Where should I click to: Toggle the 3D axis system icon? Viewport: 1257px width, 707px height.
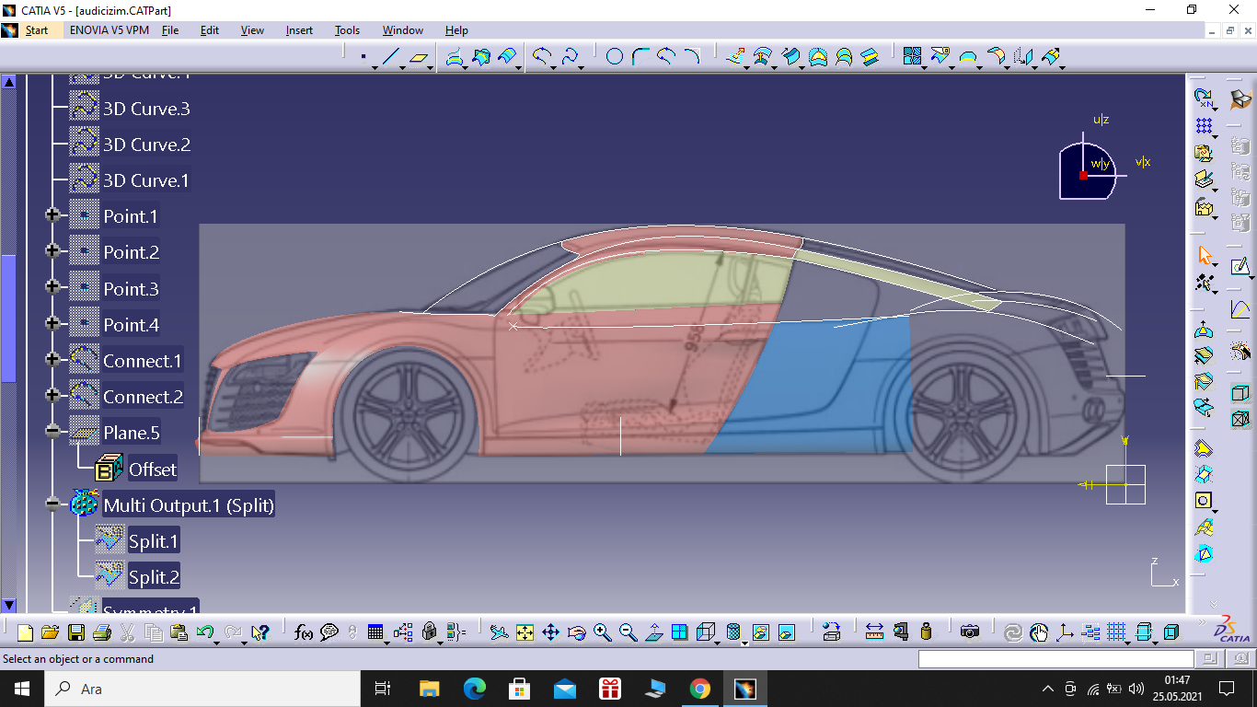tap(1066, 632)
